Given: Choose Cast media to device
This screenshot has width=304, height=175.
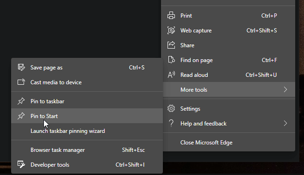Looking at the screenshot, I should pyautogui.click(x=87, y=82).
